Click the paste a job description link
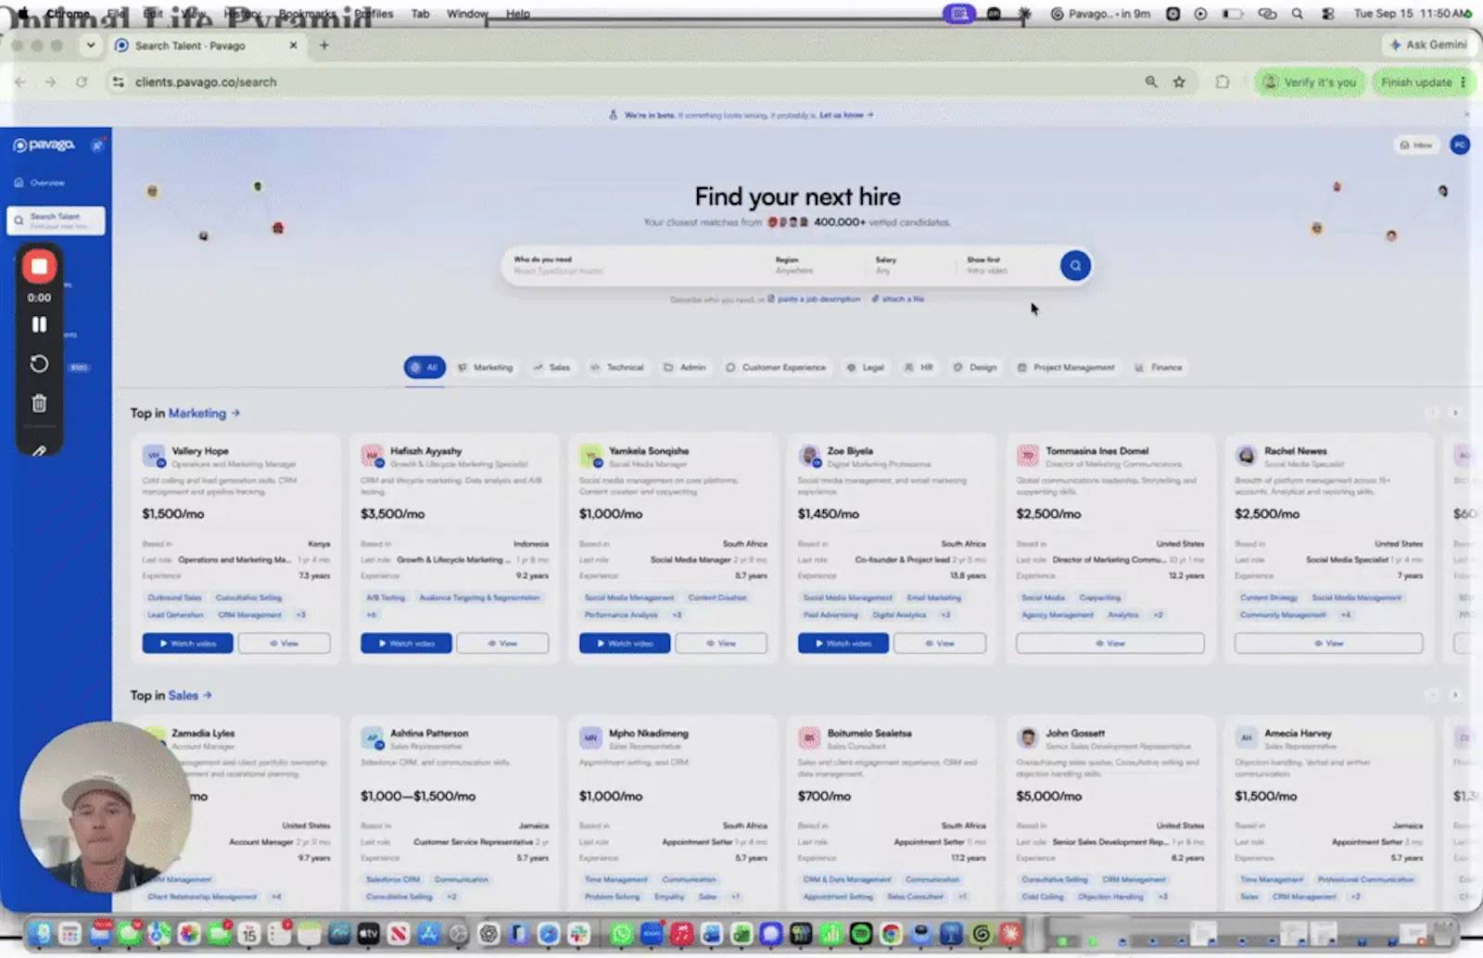The height and width of the screenshot is (958, 1483). [815, 299]
